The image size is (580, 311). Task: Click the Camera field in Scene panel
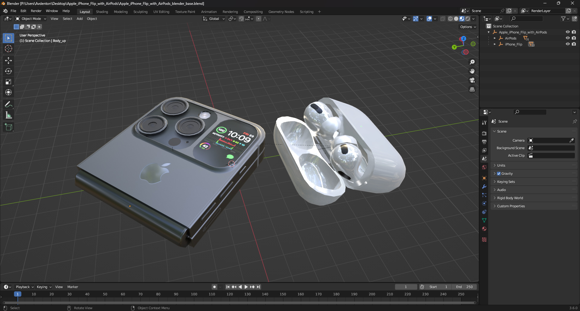[x=551, y=140]
